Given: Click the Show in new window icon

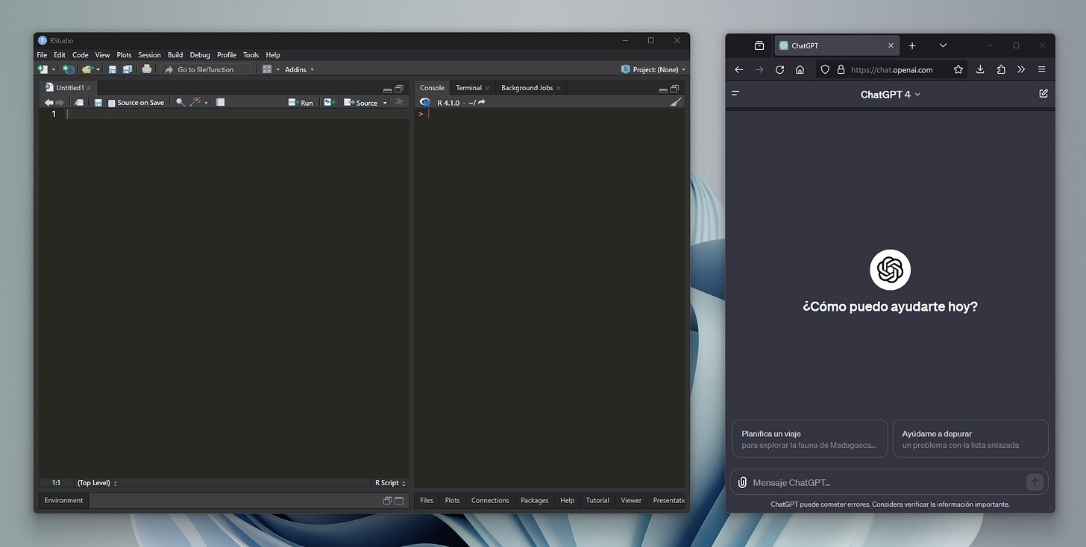Looking at the screenshot, I should [79, 102].
